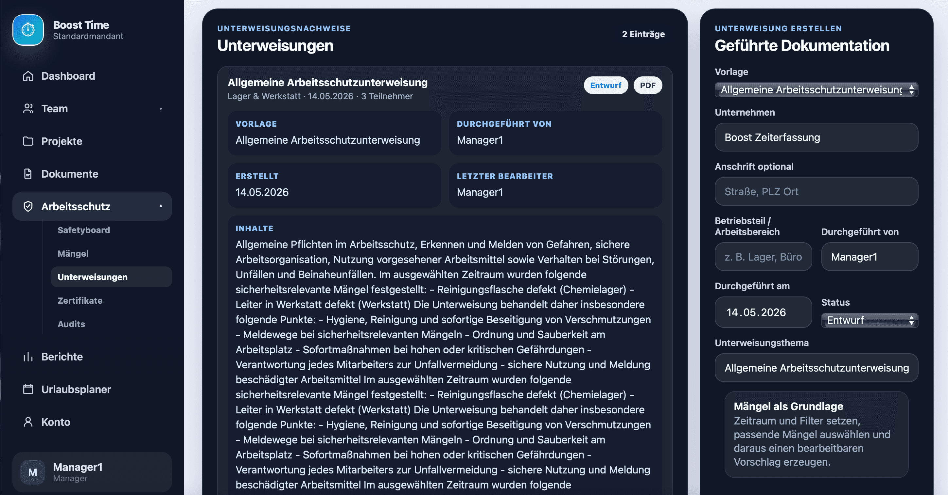Click the Arbeitsschutz shield icon
Screen dimensions: 948x495
(28, 206)
